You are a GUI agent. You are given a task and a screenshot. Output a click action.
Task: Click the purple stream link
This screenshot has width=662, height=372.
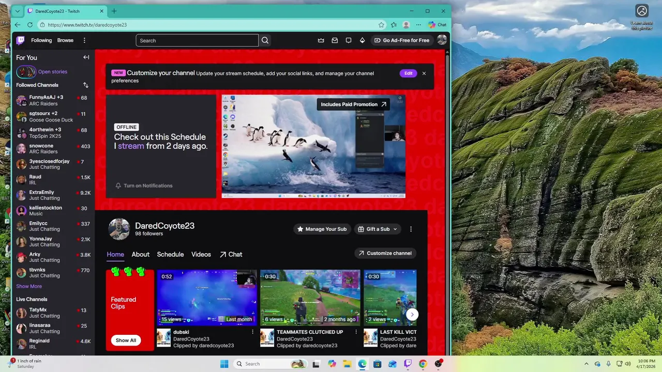[131, 146]
